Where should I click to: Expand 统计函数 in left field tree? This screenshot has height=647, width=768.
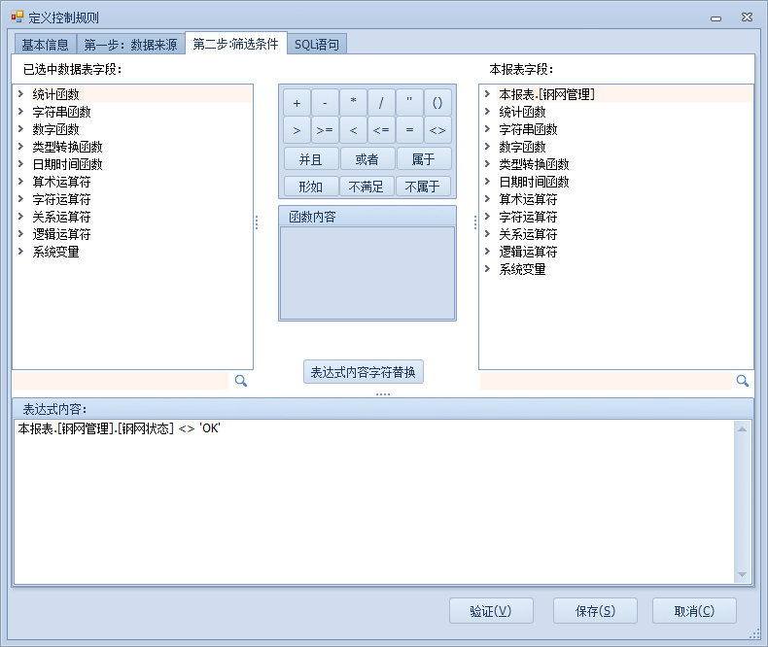pos(20,94)
